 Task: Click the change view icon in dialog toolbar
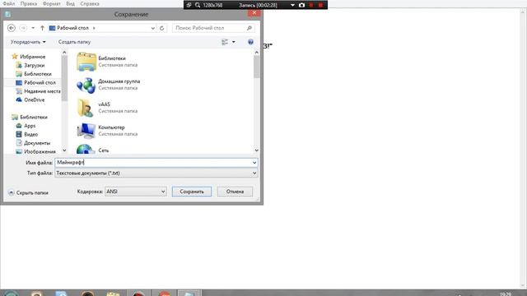225,42
